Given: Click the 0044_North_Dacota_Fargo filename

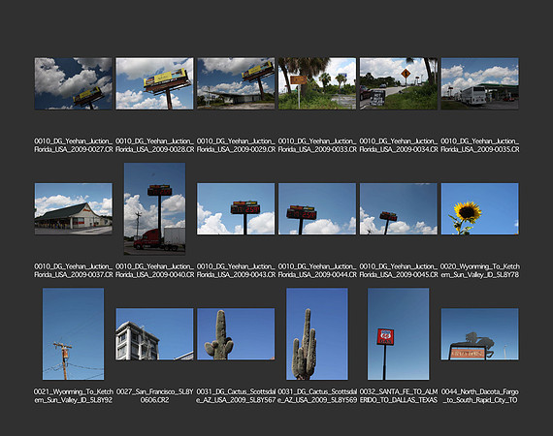Looking at the screenshot, I should click(479, 396).
